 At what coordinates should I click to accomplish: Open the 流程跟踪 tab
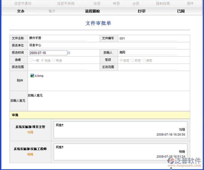(93, 11)
